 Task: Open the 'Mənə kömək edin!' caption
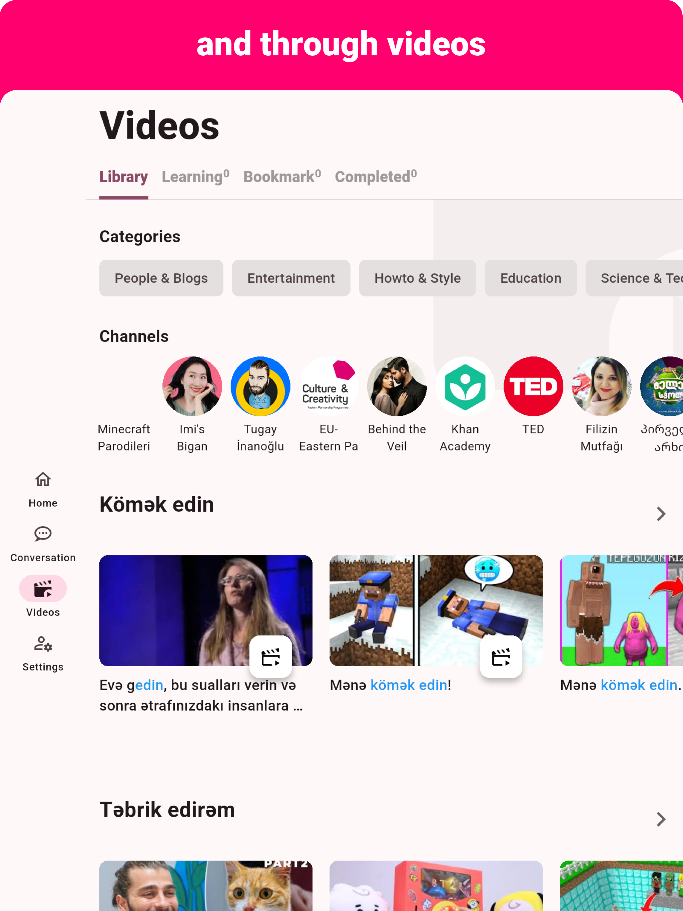(x=391, y=685)
